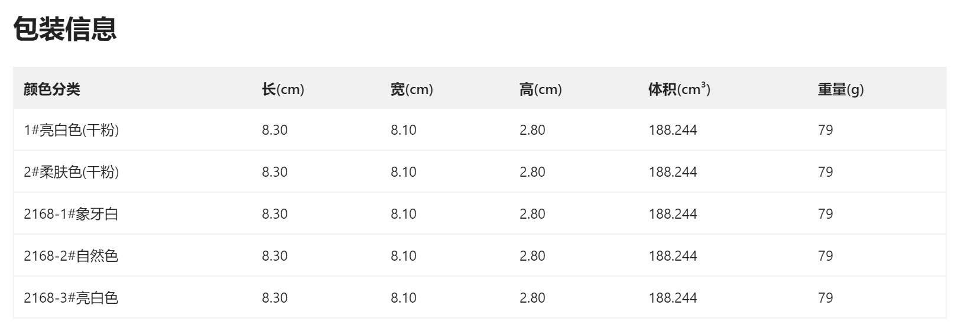Image resolution: width=961 pixels, height=331 pixels.
Task: Click the 2168-2#自然色 row label
Action: point(71,256)
